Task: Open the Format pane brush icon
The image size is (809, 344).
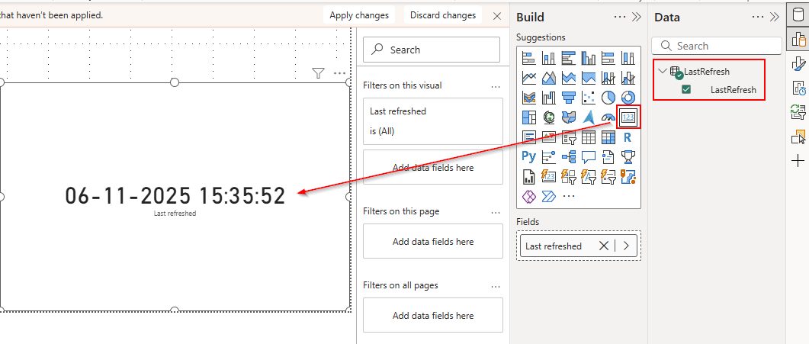Action: (x=798, y=63)
